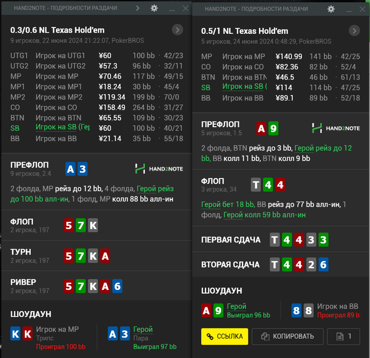Select Игрок на BTN in left window
Screen dimensions: 370x358
[x=97, y=118]
